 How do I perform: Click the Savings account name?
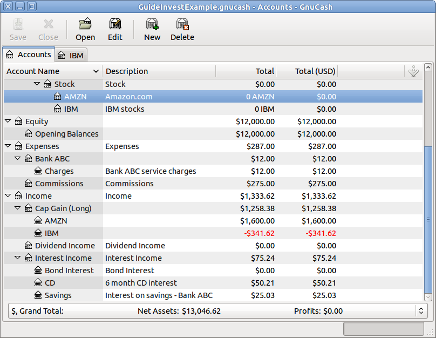(58, 295)
